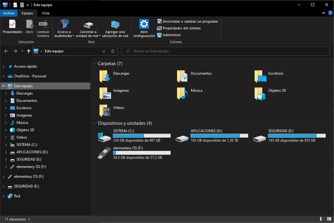Viewport: 334px width, 223px height.
Task: Open the address bar history dropdown
Action: 104,51
